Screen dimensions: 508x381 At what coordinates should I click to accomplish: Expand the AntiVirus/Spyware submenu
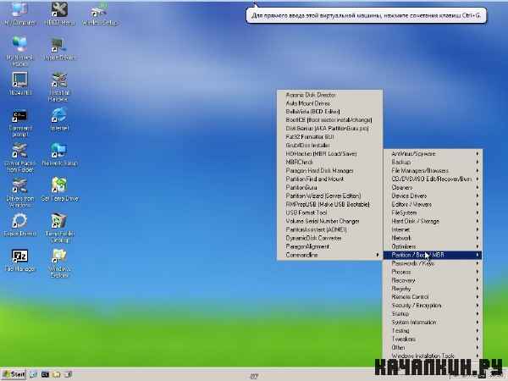click(433, 153)
